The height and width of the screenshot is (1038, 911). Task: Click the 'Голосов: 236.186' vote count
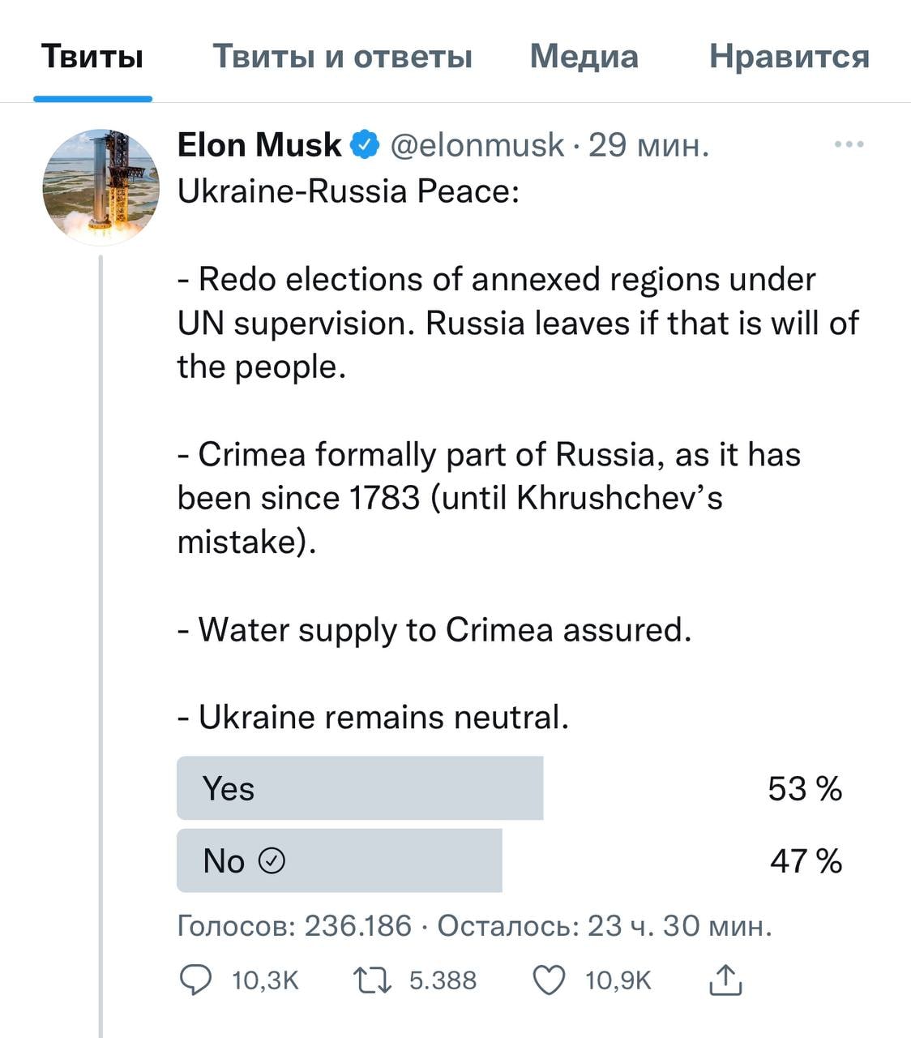[x=294, y=925]
